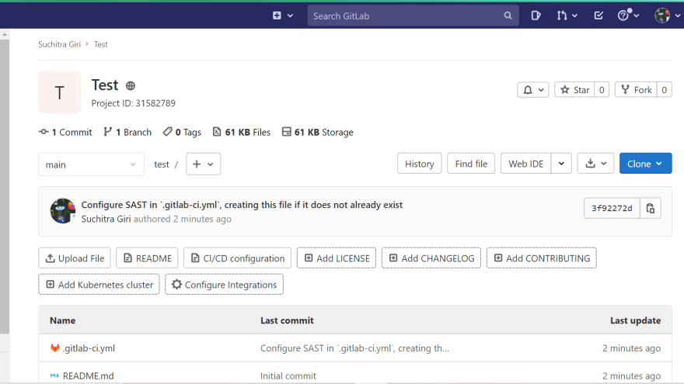Open the Web IDE
Image resolution: width=684 pixels, height=384 pixels.
(x=525, y=164)
